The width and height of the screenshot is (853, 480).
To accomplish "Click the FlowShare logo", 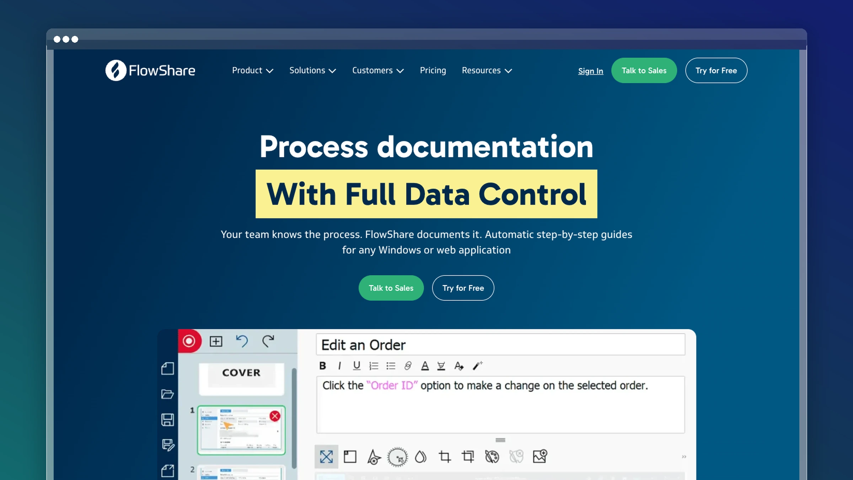I will click(x=150, y=70).
